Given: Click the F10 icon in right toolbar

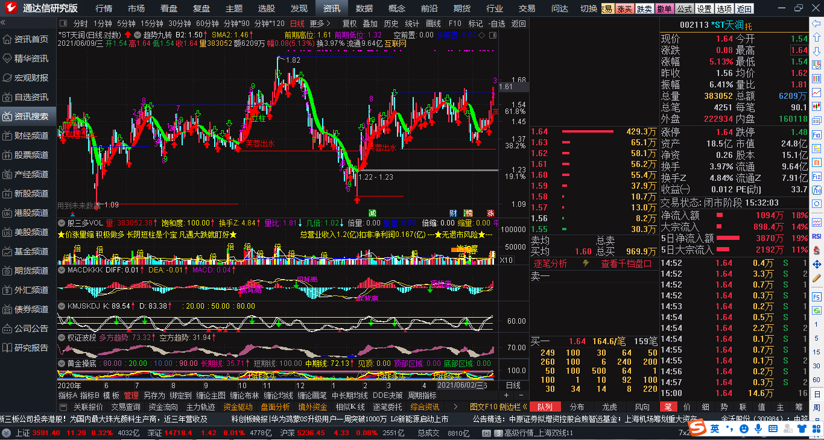Looking at the screenshot, I should coord(816,134).
